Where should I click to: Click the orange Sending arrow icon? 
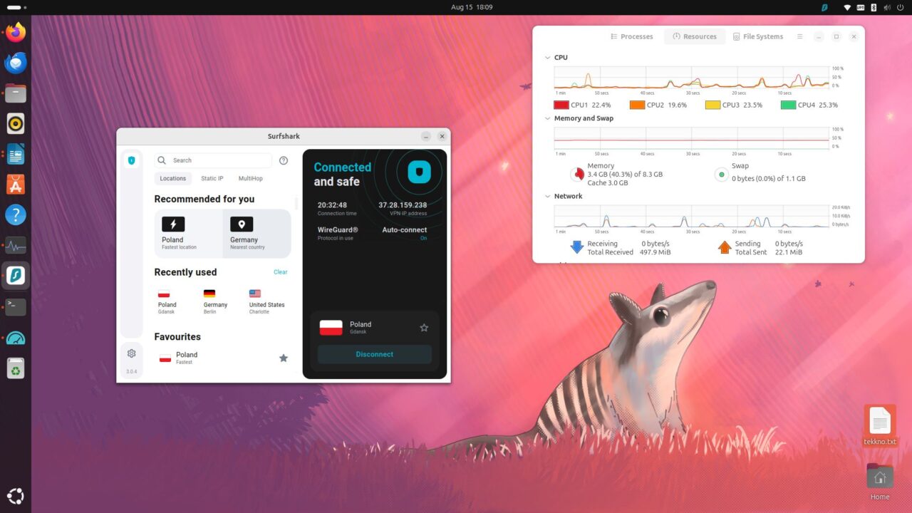pyautogui.click(x=725, y=247)
